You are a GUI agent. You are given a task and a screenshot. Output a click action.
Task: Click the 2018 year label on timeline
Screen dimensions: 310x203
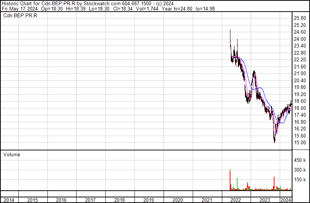click(120, 200)
